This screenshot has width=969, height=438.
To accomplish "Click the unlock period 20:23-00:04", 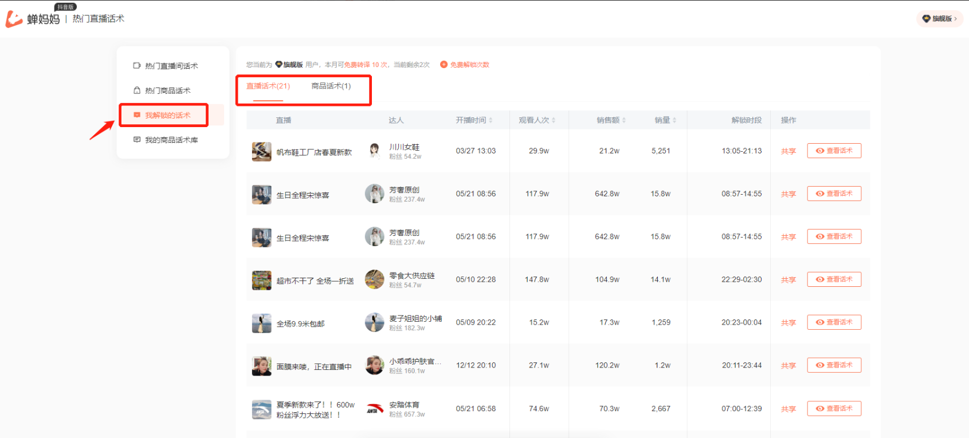I will pos(742,323).
